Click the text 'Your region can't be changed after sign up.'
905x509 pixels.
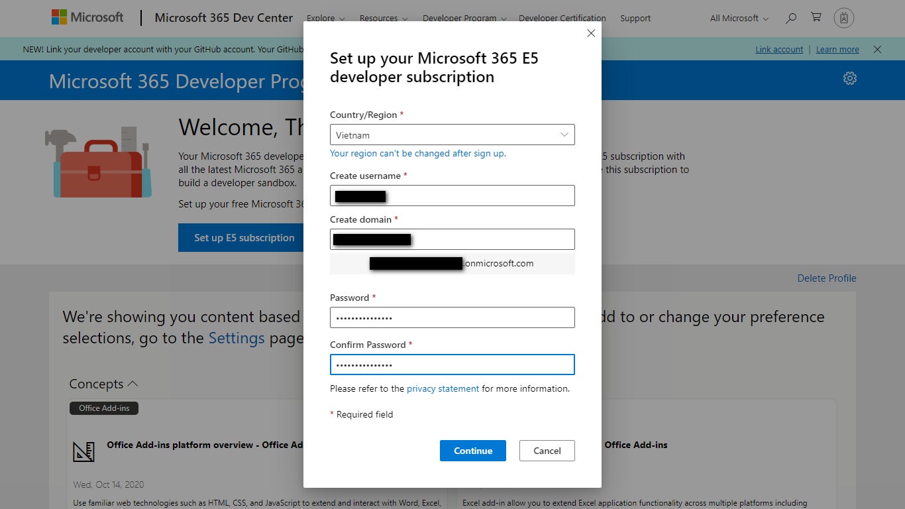pos(418,153)
